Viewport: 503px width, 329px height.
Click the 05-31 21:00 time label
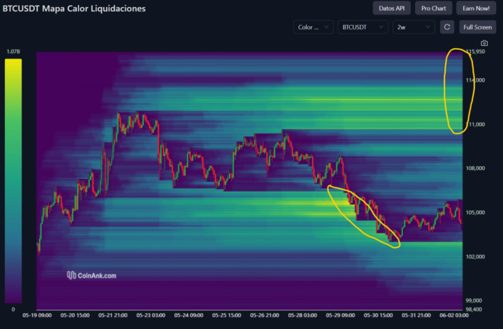pyautogui.click(x=416, y=316)
